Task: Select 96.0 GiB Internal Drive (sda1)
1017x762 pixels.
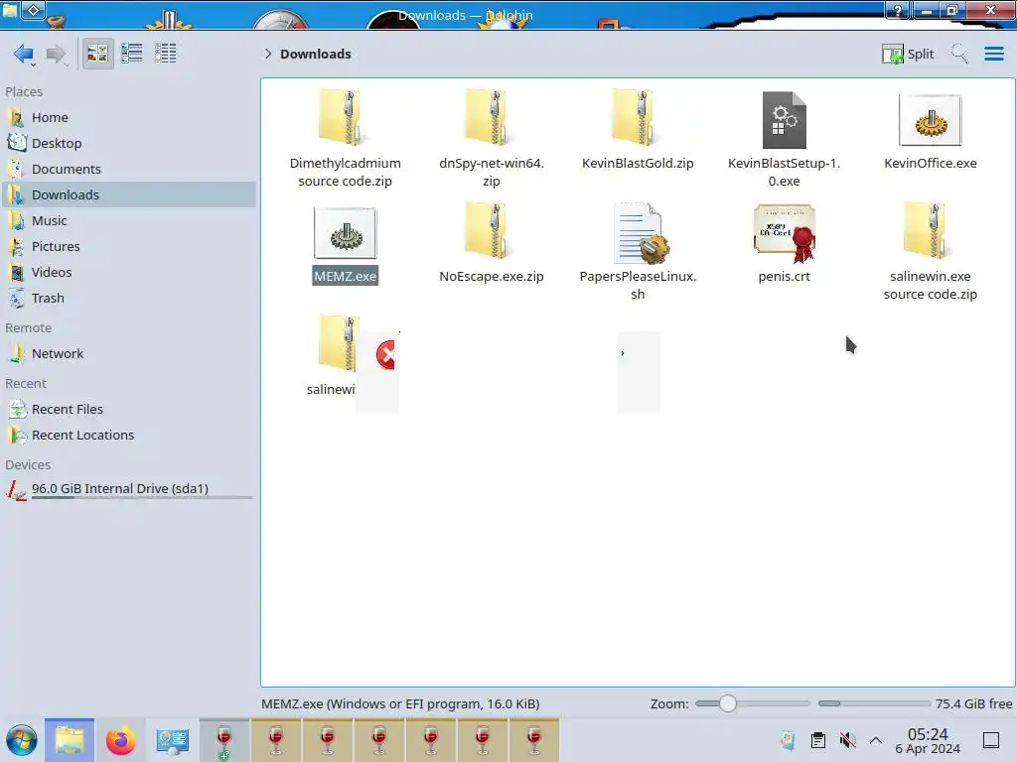Action: point(128,490)
